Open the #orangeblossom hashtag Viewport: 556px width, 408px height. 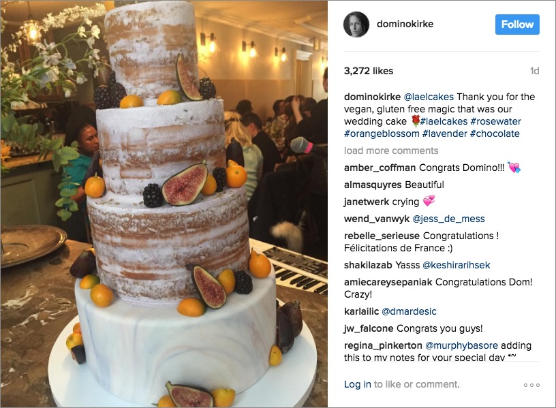(382, 134)
